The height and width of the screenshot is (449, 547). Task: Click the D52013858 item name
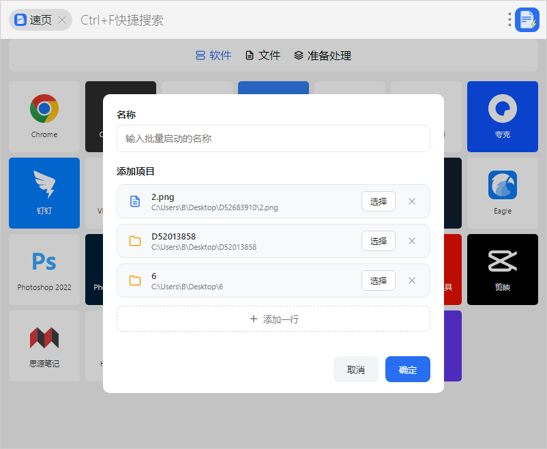tap(173, 236)
